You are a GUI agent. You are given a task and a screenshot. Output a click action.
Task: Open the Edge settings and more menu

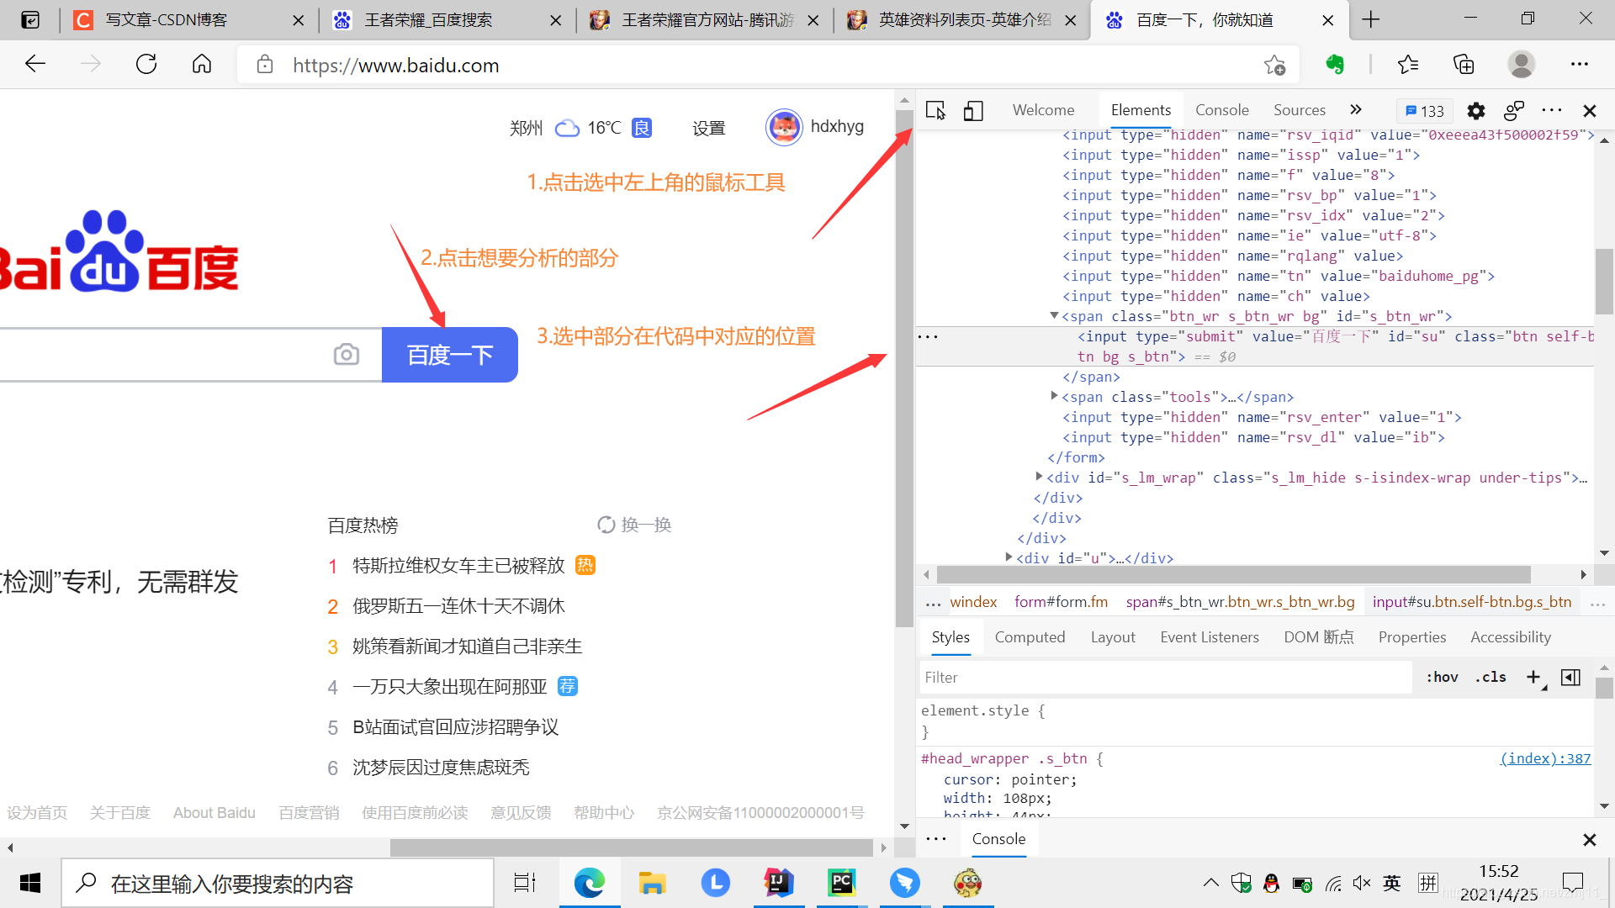1580,65
